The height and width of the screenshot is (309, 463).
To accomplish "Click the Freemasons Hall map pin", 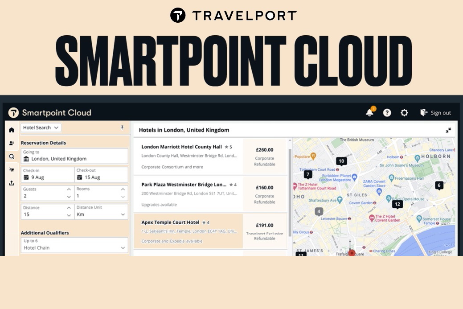I will pos(392,178).
